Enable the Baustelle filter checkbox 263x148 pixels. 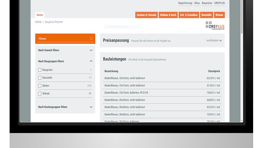pos(40,78)
